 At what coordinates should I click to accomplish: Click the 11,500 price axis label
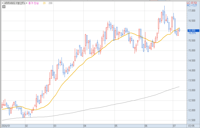192,120
